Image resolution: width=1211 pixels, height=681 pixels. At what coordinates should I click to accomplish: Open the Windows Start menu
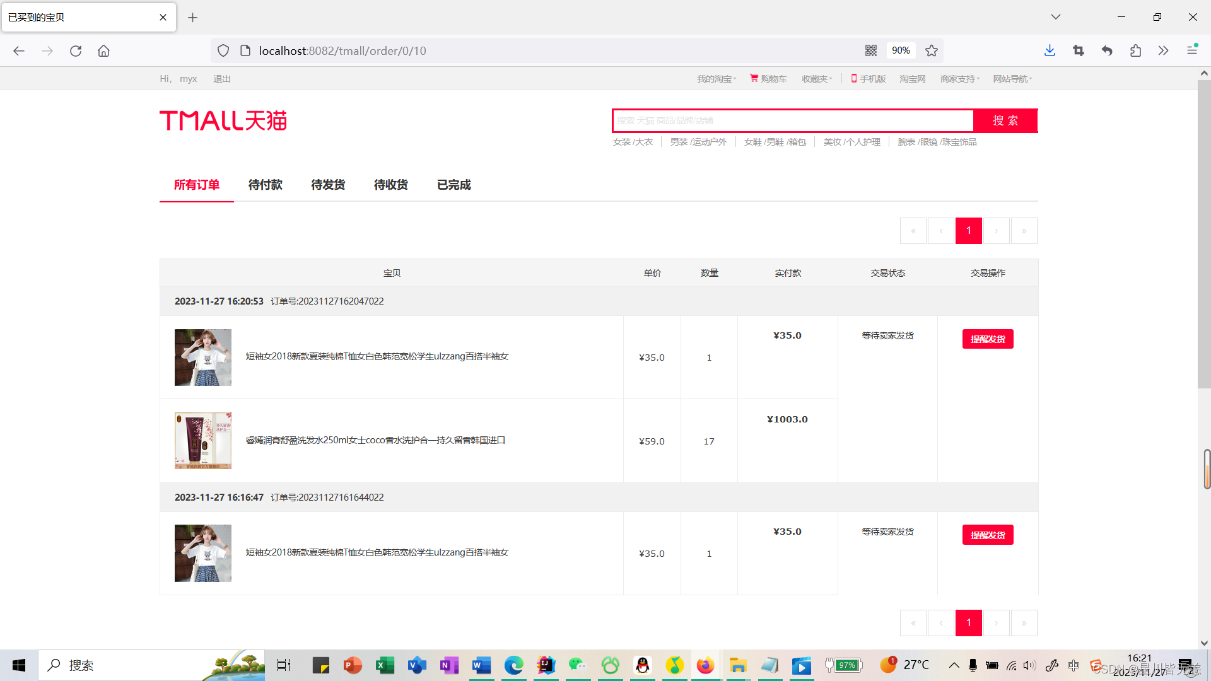pyautogui.click(x=19, y=665)
